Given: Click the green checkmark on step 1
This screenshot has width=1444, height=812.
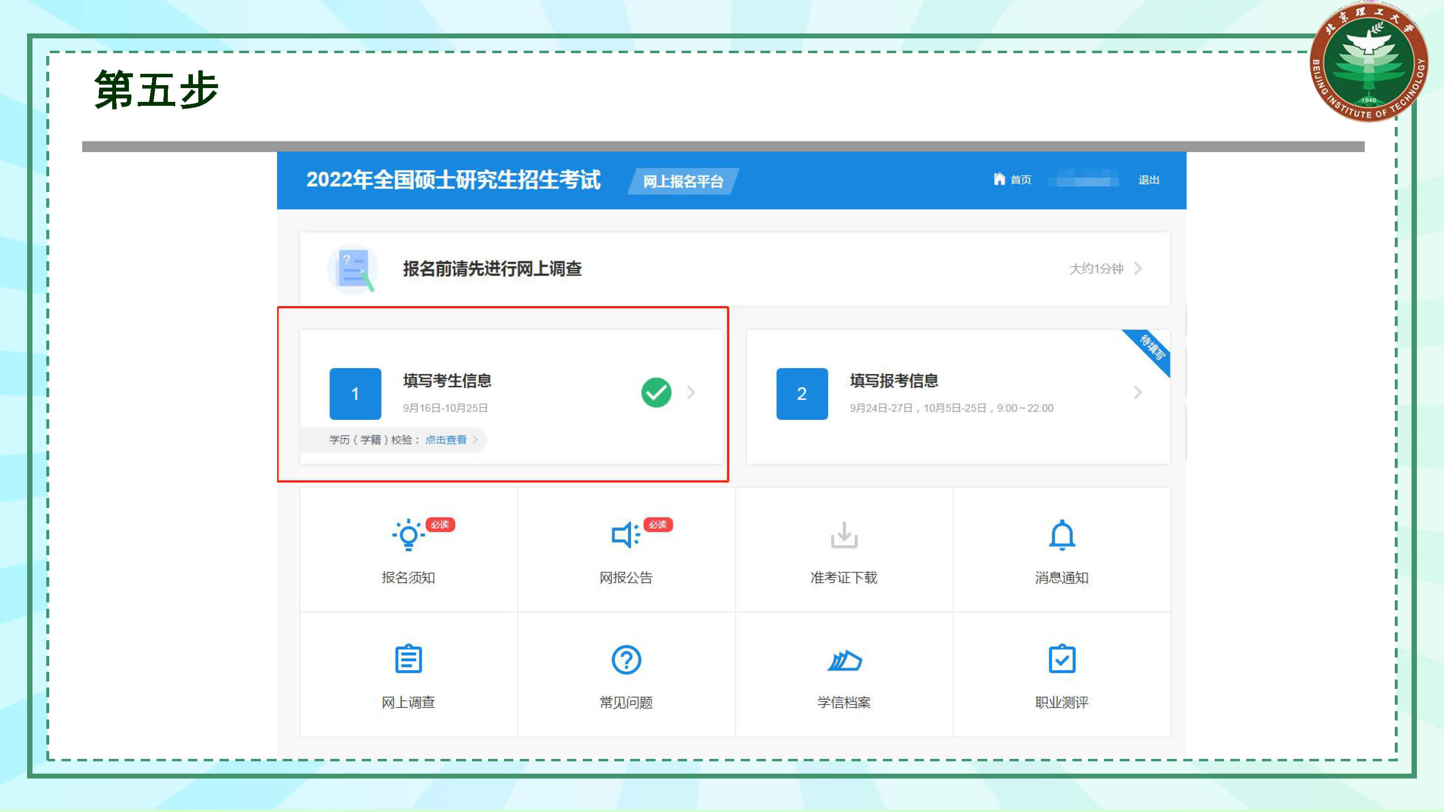Looking at the screenshot, I should tap(656, 392).
